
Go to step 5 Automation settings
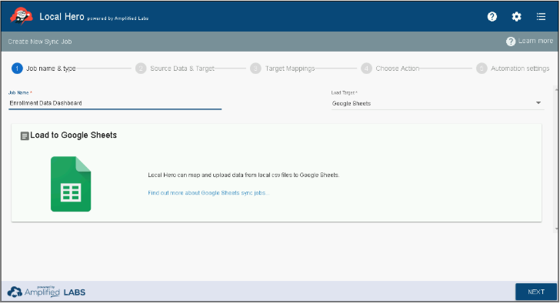513,68
